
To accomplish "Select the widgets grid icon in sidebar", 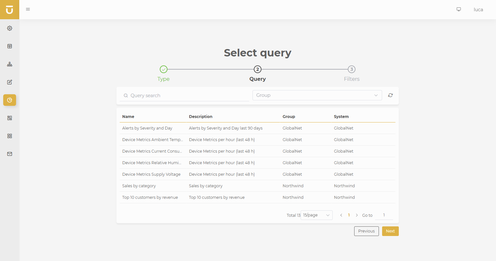I will (x=10, y=136).
